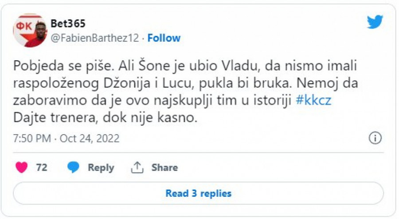Open the tweet info icon
The width and height of the screenshot is (399, 219).
(x=376, y=138)
